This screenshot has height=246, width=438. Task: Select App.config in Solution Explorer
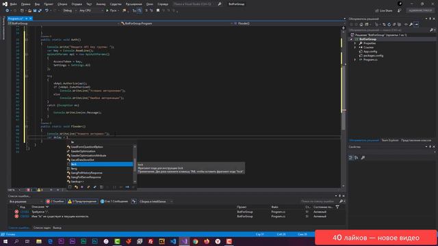point(370,52)
